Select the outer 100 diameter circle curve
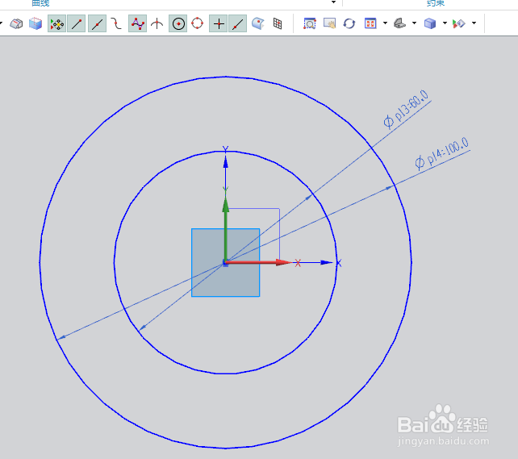The image size is (518, 459). [x=226, y=448]
